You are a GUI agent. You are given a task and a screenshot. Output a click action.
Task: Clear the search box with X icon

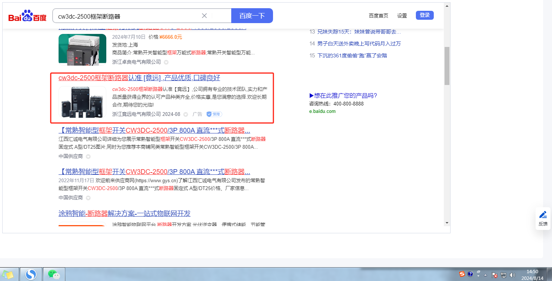[204, 16]
